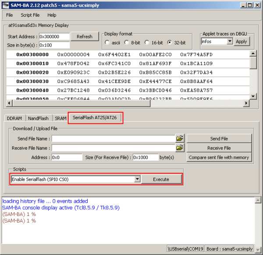Click 'SAM-BA console display active' line

pyautogui.click(x=61, y=208)
